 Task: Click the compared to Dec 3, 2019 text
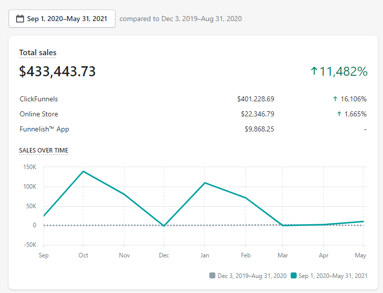181,19
